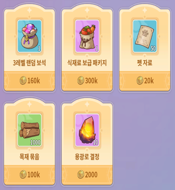Click the 펫 자료 item name
The width and height of the screenshot is (175, 190).
coord(145,63)
